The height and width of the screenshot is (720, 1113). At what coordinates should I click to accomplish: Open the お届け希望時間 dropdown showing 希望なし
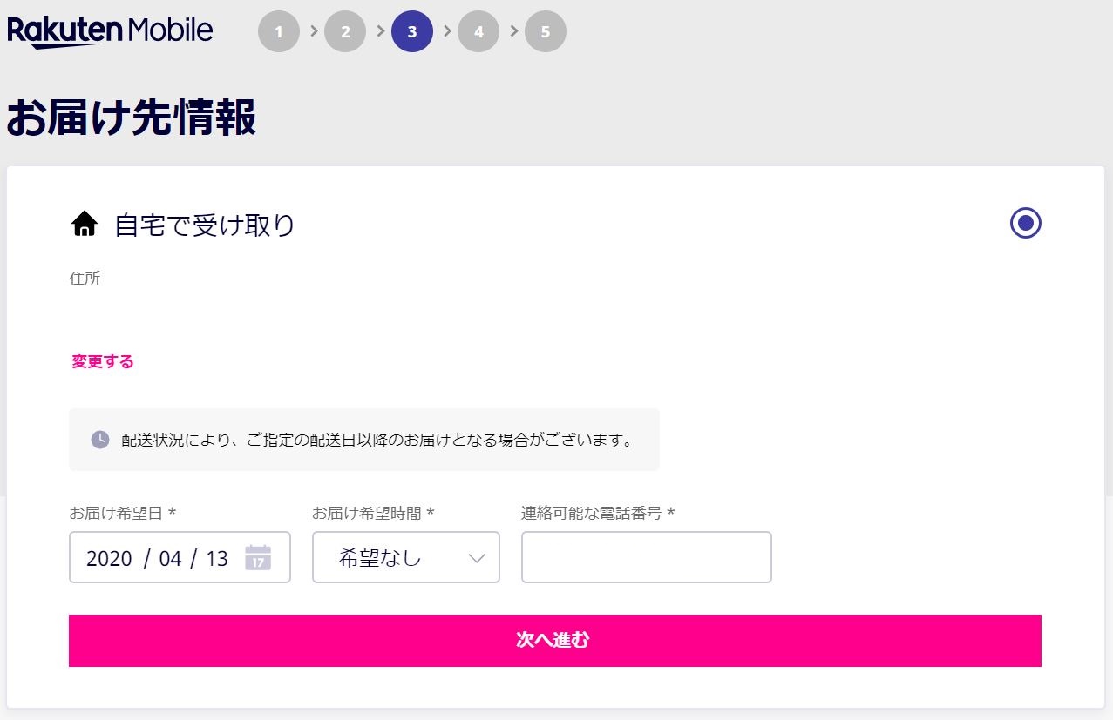point(406,557)
